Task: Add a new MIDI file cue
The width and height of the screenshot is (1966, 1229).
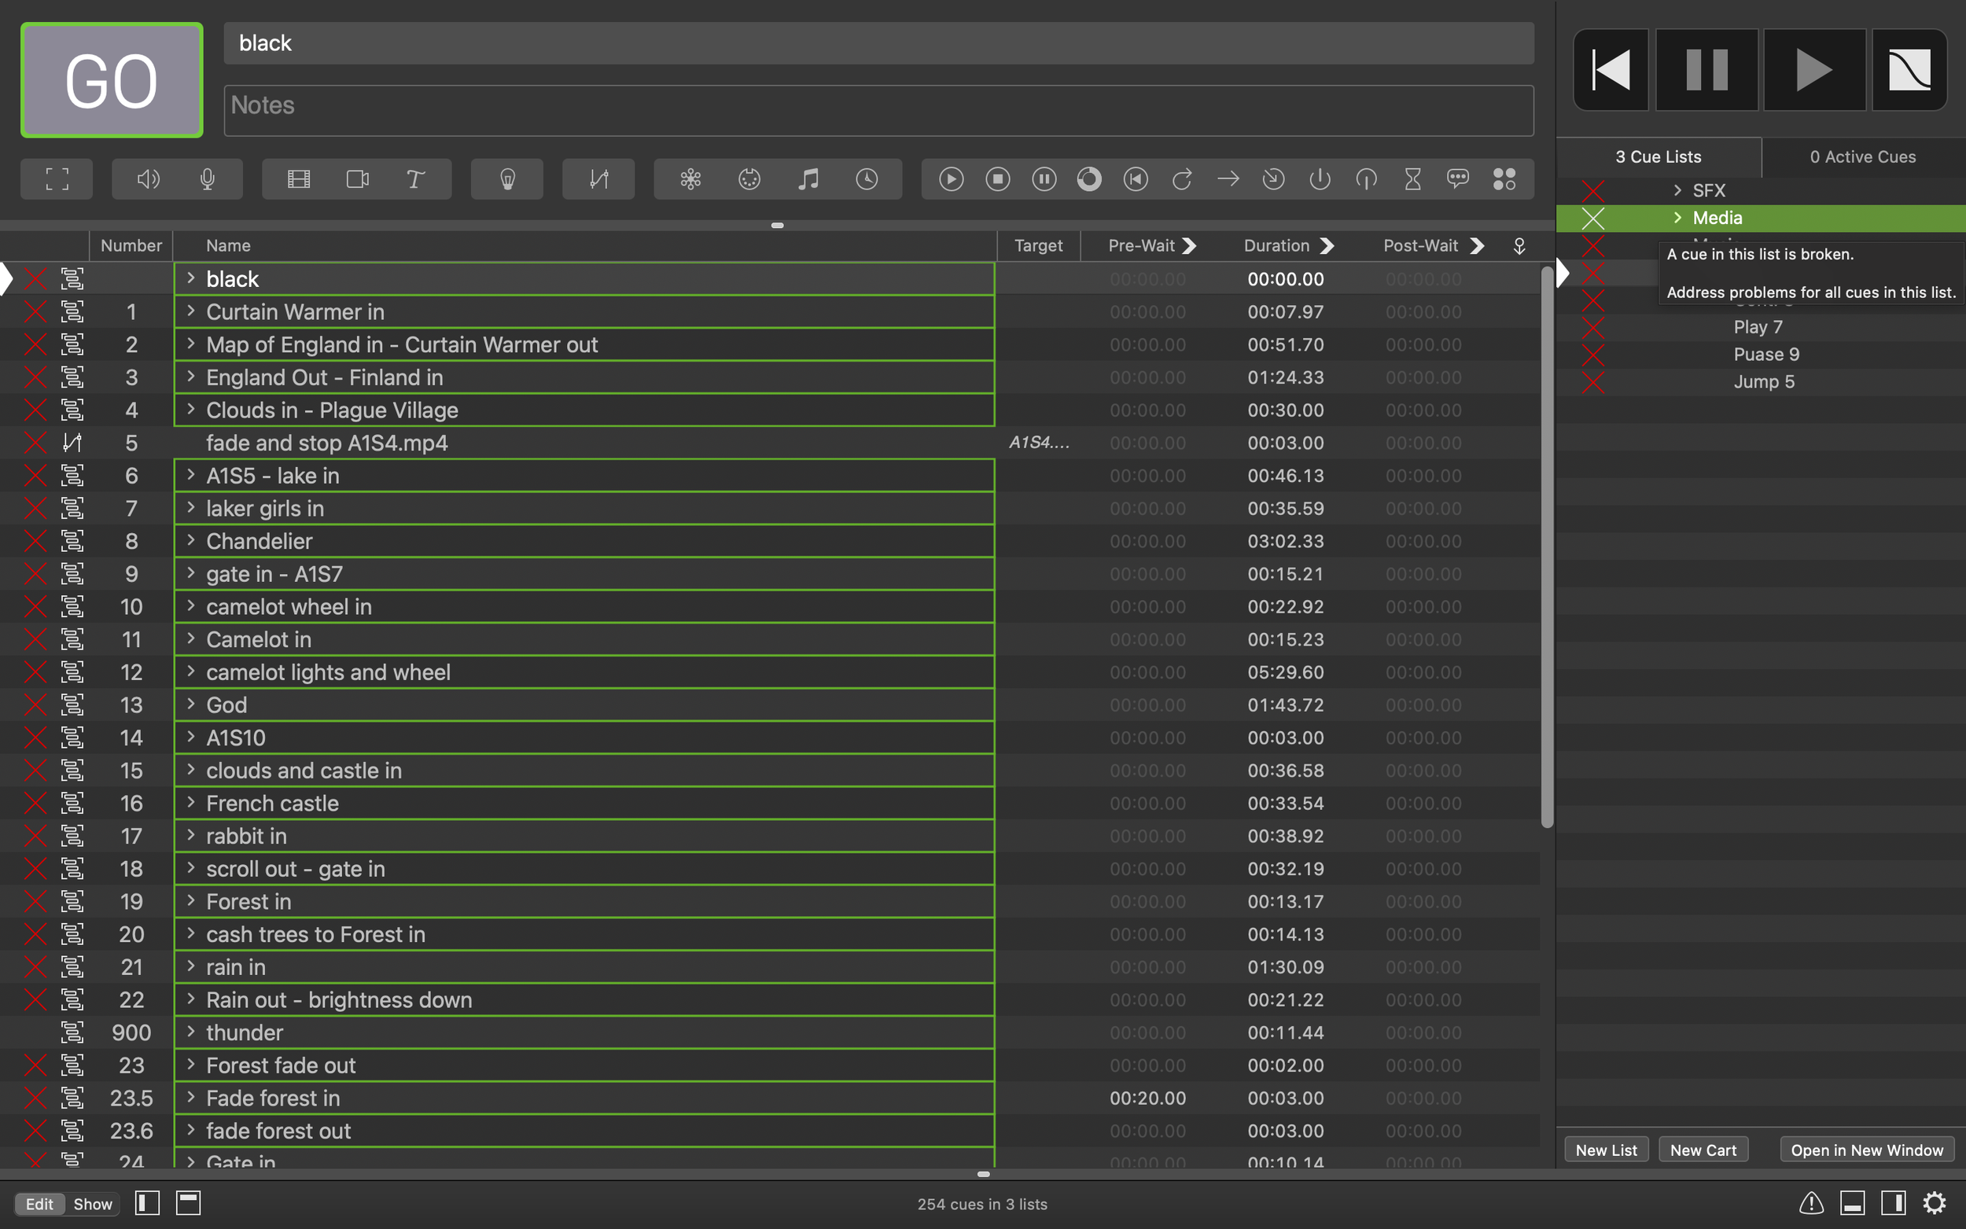Action: pyautogui.click(x=808, y=178)
